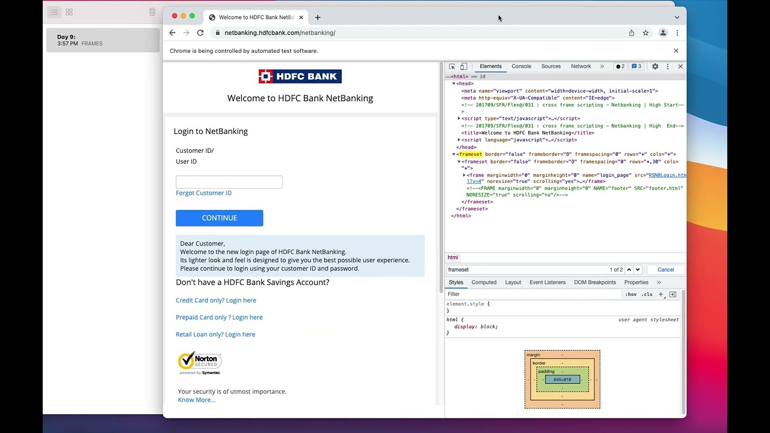Collapse the head node in DOM tree
This screenshot has width=770, height=433.
pos(454,84)
